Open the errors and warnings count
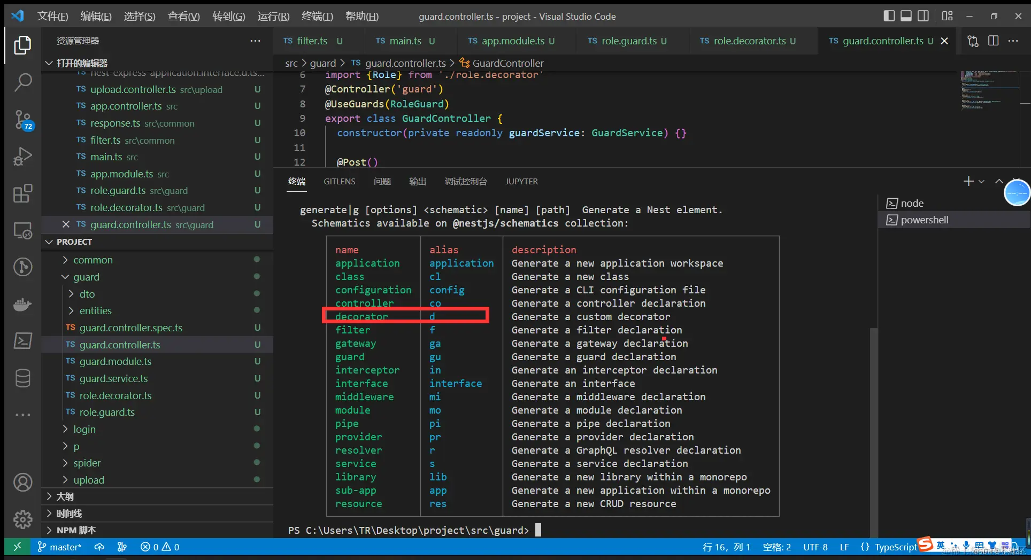 pyautogui.click(x=160, y=547)
